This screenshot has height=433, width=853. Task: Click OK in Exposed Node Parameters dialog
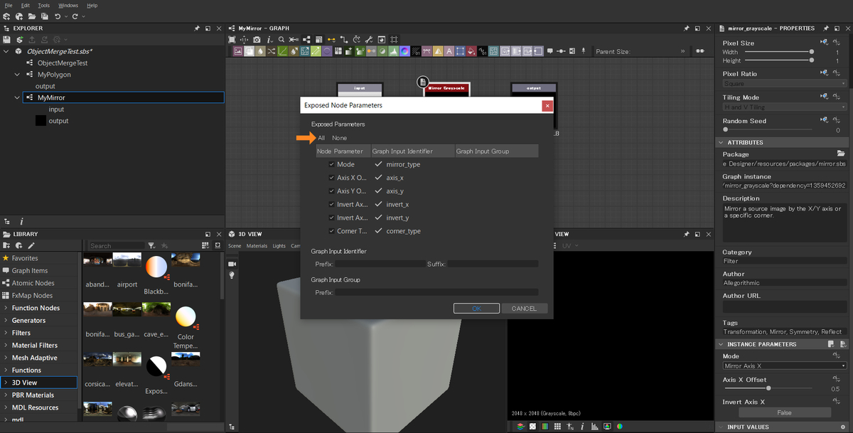coord(476,309)
